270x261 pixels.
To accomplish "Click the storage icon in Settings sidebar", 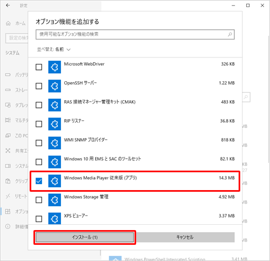I will click(x=8, y=90).
